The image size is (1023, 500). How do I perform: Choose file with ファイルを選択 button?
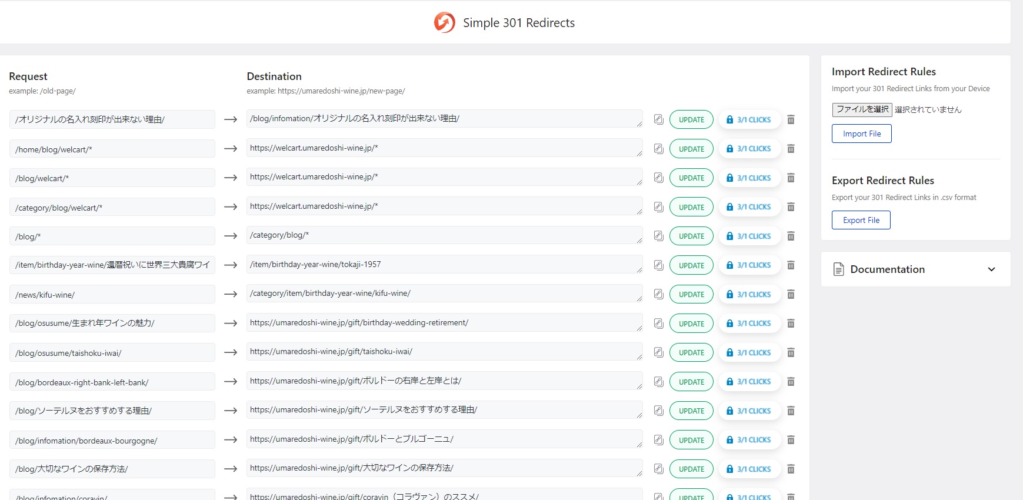[862, 109]
